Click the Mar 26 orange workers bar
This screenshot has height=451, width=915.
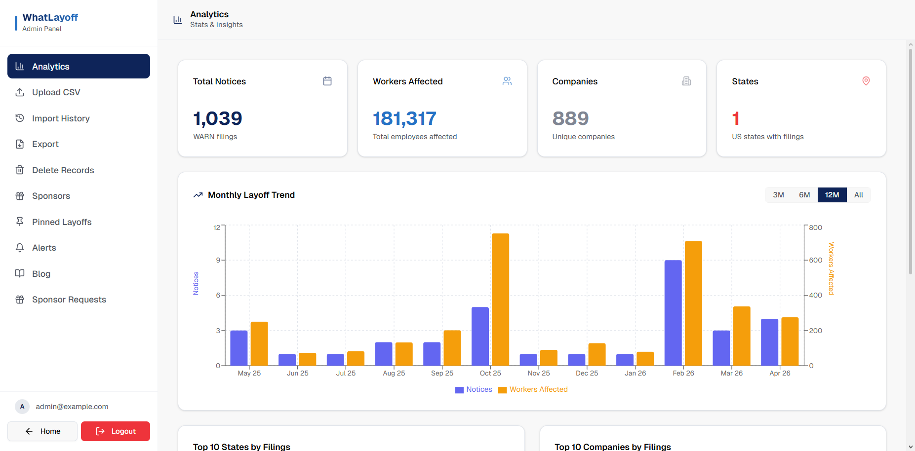point(742,336)
